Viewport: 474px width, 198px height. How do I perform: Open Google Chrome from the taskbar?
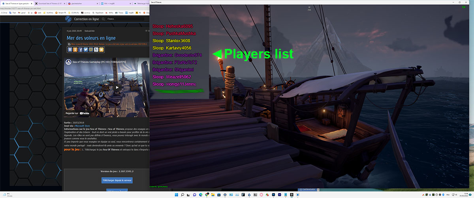pyautogui.click(x=207, y=195)
